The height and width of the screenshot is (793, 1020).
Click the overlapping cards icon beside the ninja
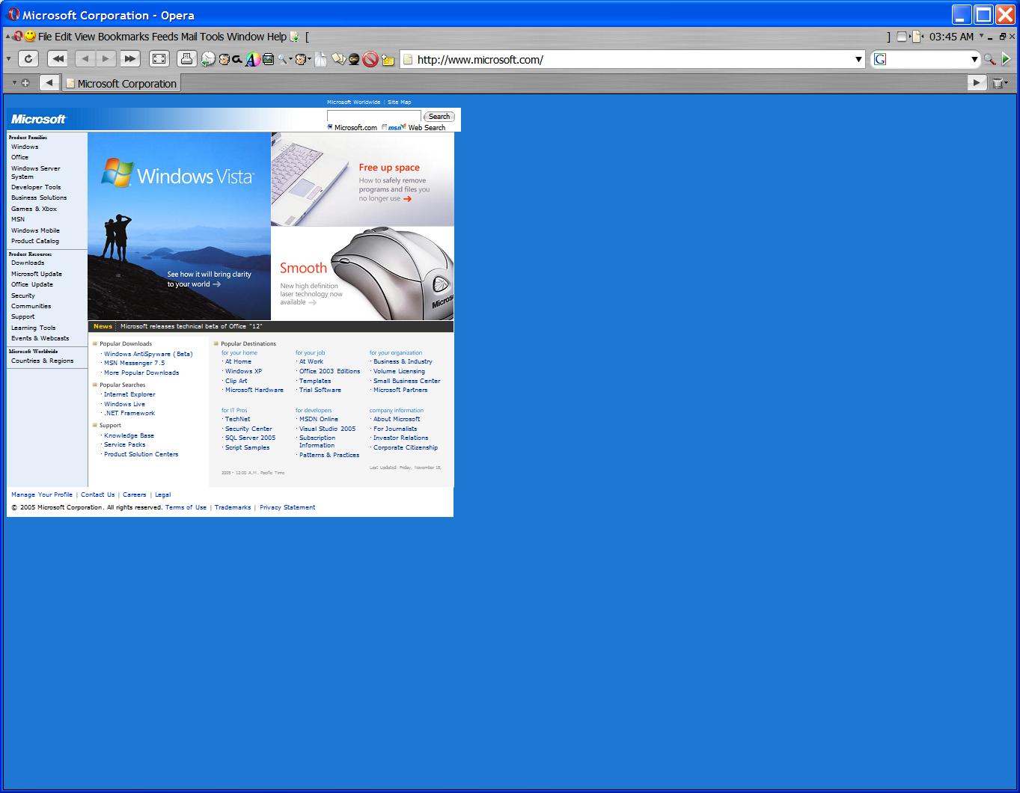pyautogui.click(x=339, y=59)
